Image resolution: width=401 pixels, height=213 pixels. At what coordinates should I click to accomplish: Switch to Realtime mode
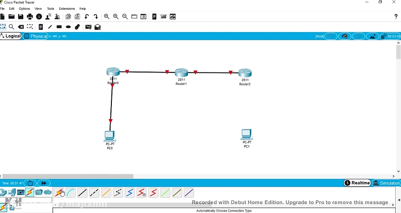tap(357, 183)
